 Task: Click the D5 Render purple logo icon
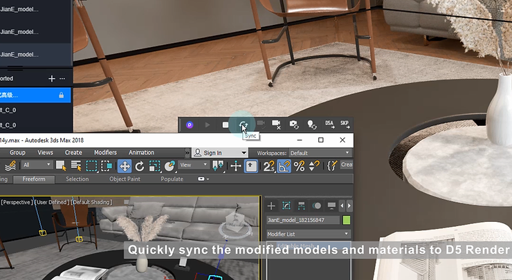190,124
